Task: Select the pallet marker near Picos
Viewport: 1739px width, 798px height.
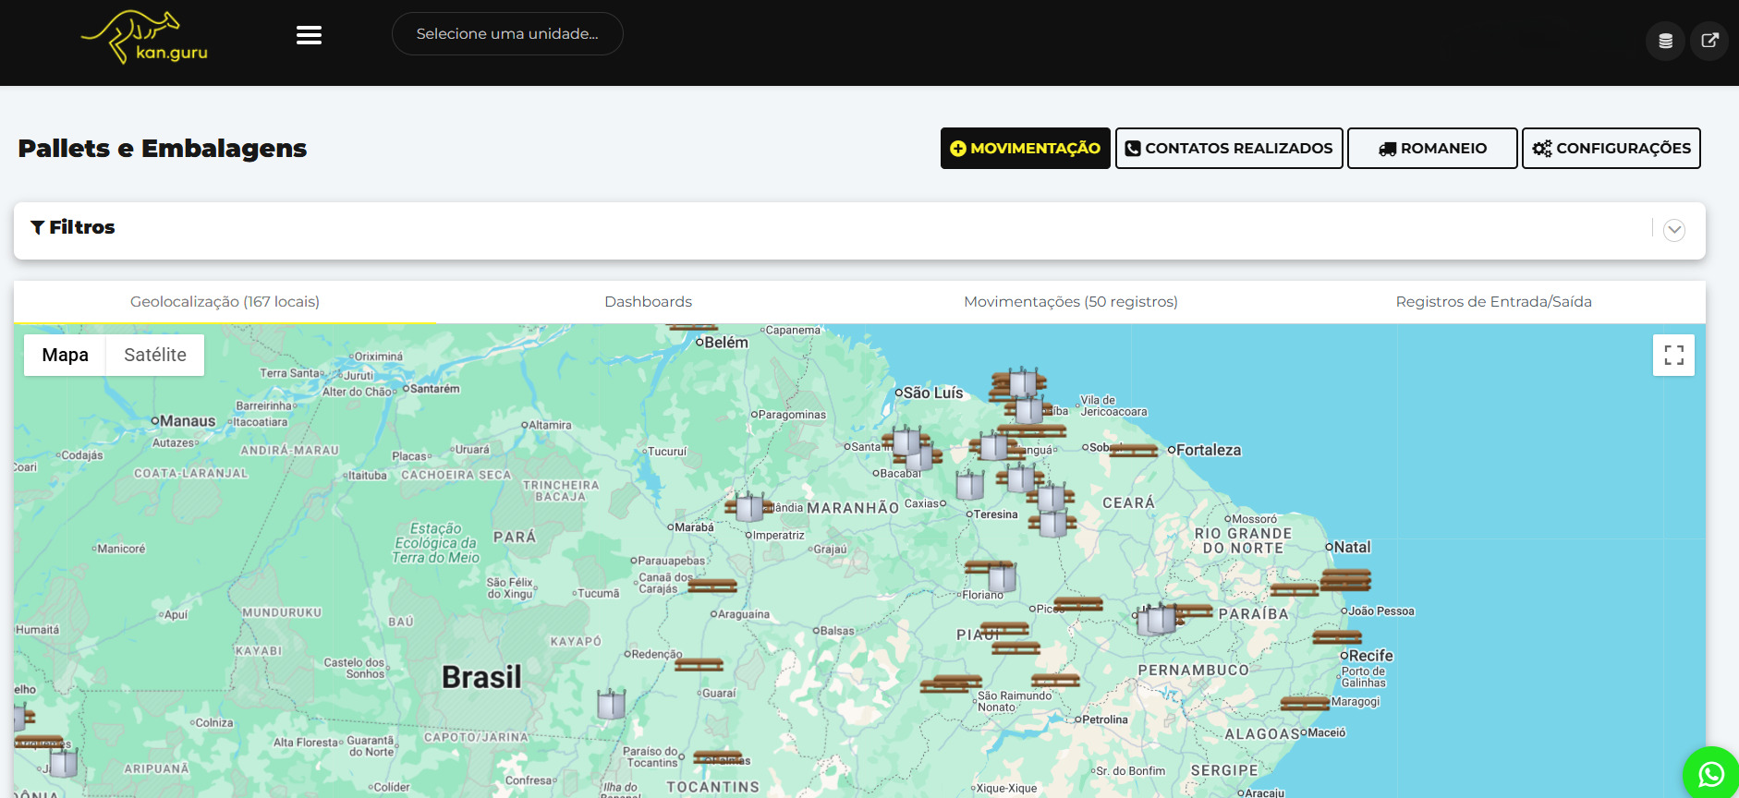Action: point(1078,604)
